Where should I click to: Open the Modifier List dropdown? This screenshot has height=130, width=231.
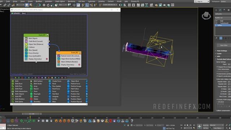click(x=223, y=18)
